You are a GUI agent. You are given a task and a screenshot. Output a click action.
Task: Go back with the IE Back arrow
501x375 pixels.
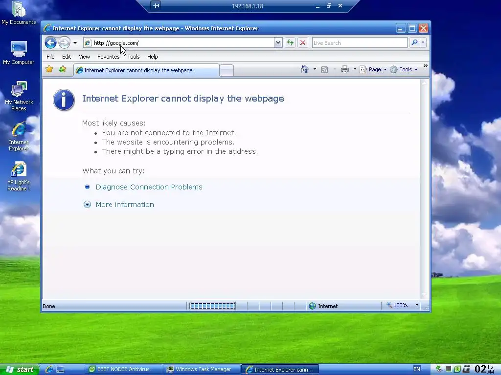(50, 43)
